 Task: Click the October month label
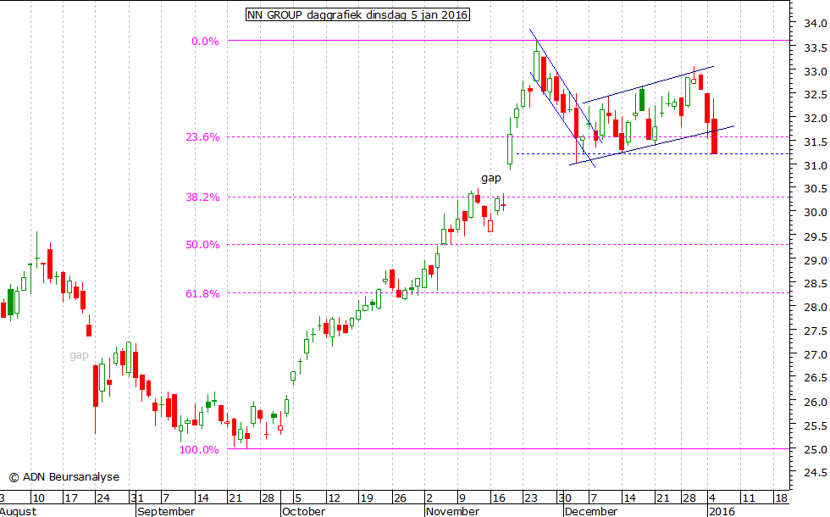(x=303, y=511)
